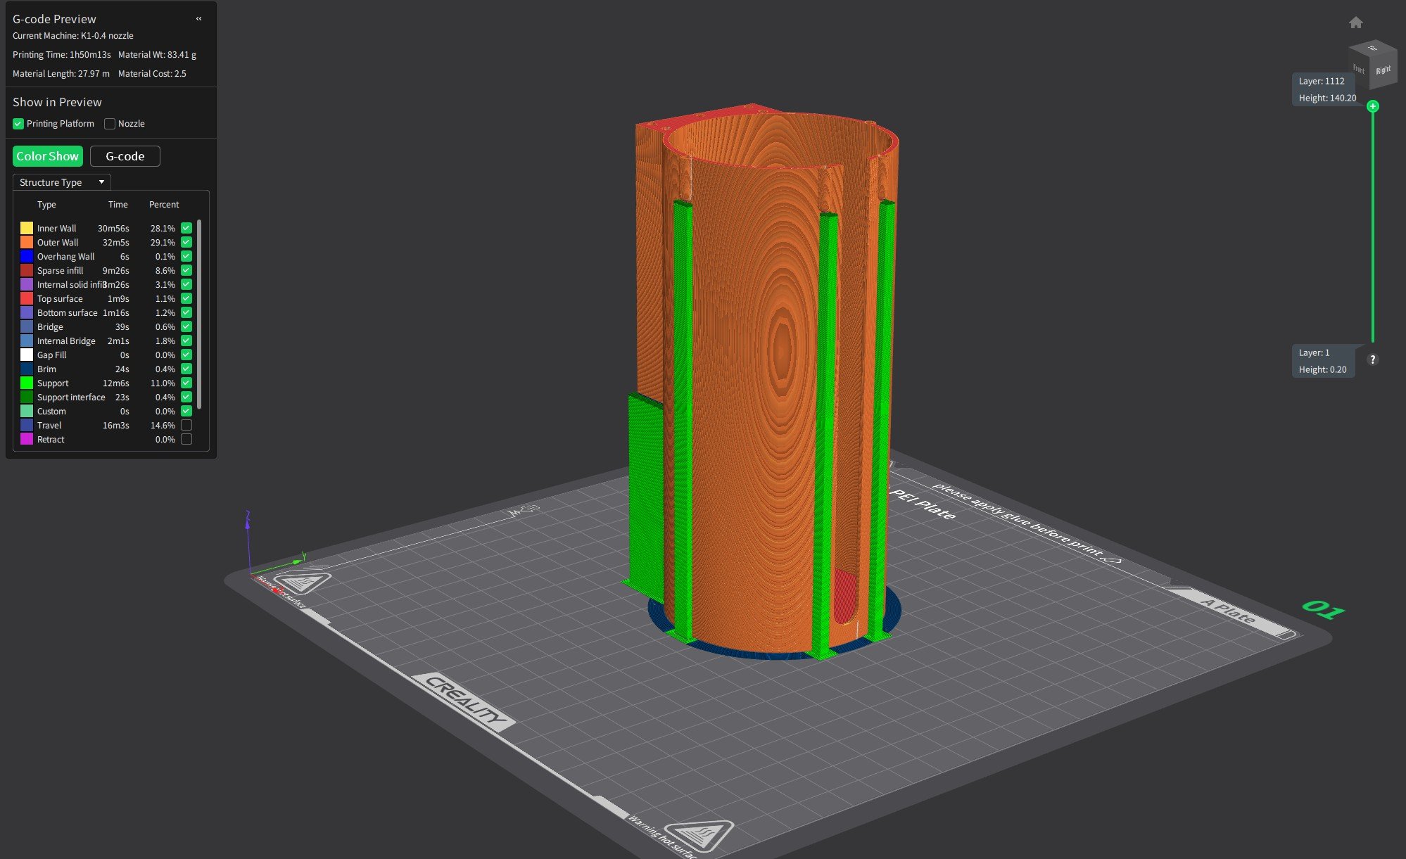
Task: Hide Support structure type checkbox
Action: (186, 383)
